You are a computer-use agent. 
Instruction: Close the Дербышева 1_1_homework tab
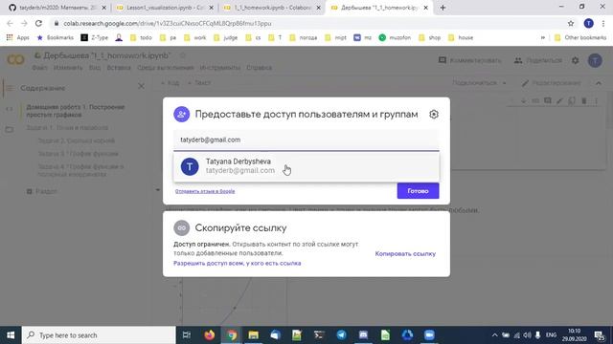[x=425, y=8]
